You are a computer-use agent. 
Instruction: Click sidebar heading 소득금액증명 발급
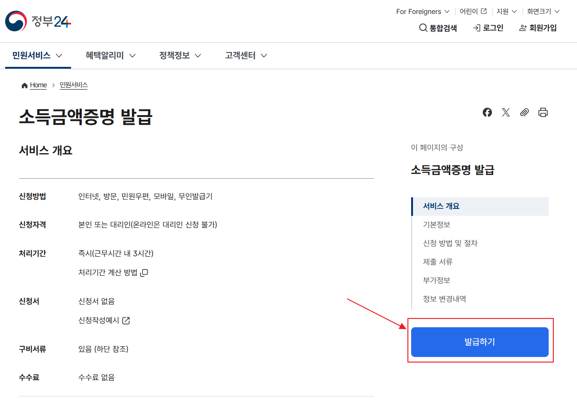[452, 170]
